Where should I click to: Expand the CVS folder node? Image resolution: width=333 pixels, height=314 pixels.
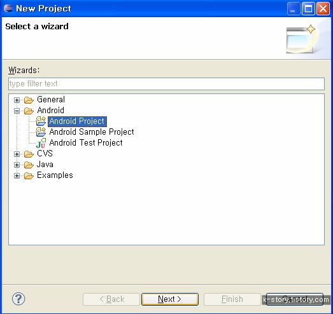pos(17,154)
